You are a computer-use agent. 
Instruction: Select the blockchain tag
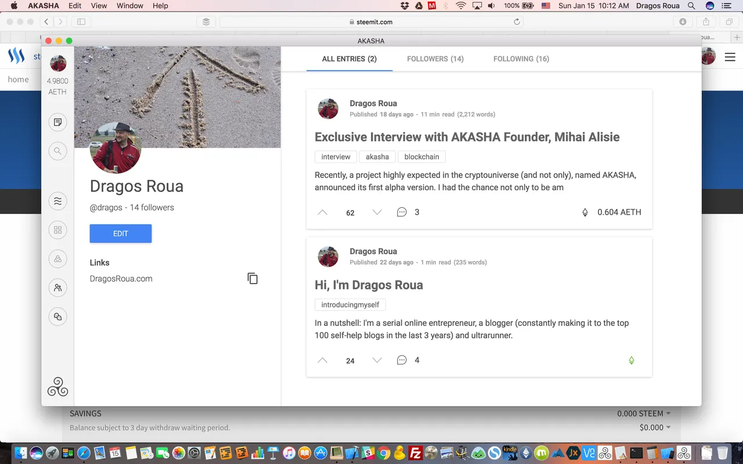(422, 157)
